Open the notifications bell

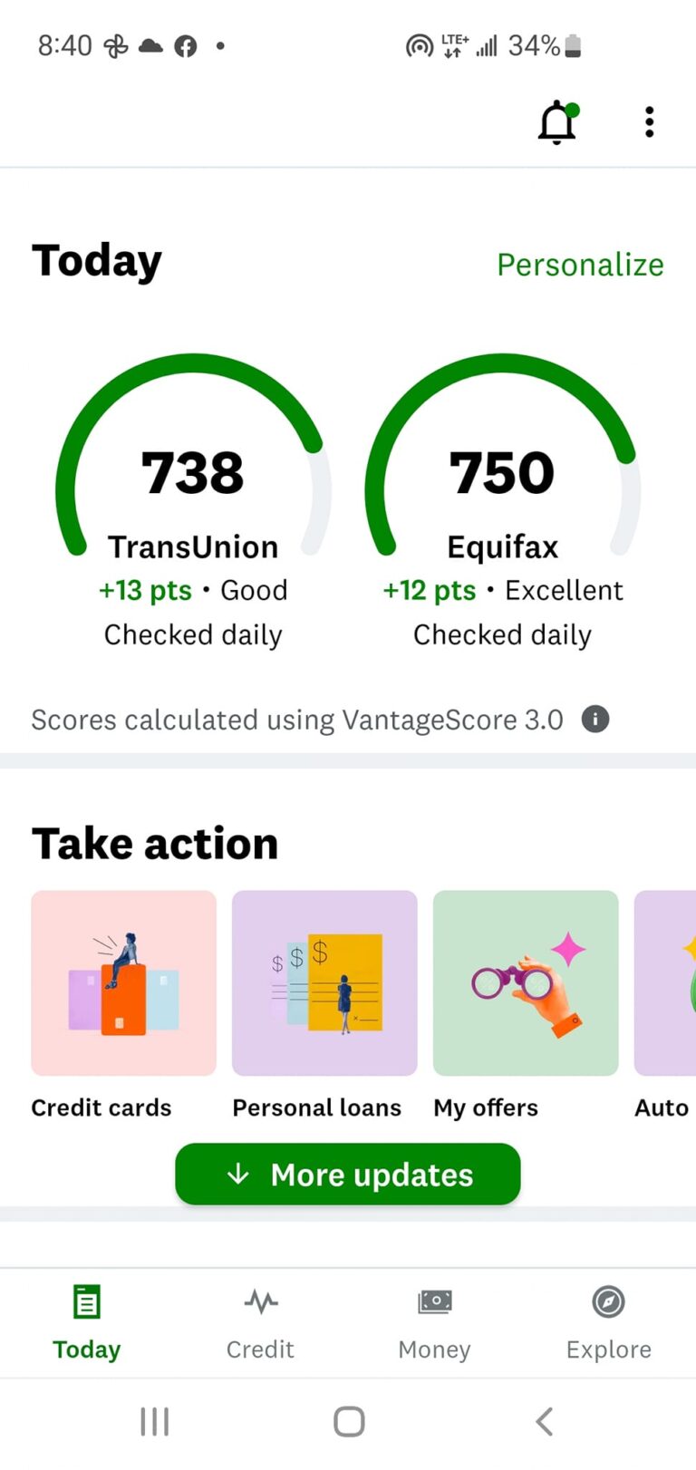point(557,122)
